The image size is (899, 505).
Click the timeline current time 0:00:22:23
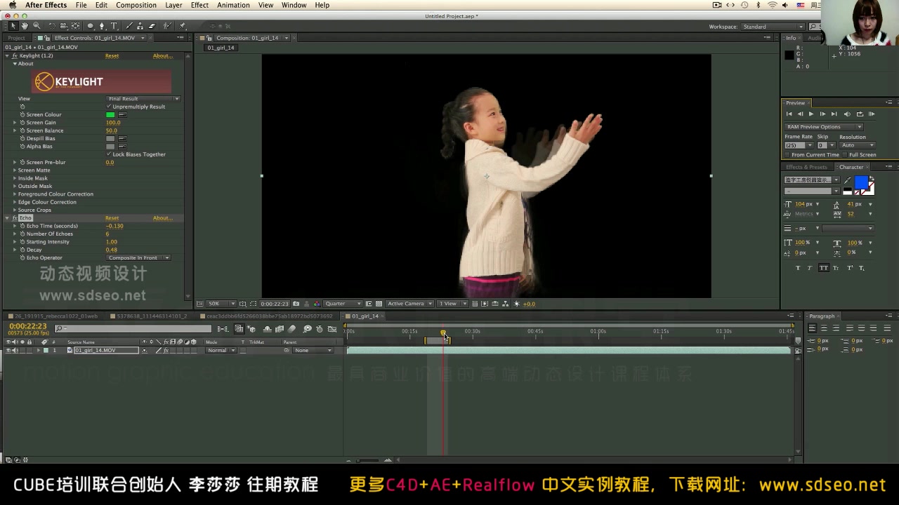(28, 326)
